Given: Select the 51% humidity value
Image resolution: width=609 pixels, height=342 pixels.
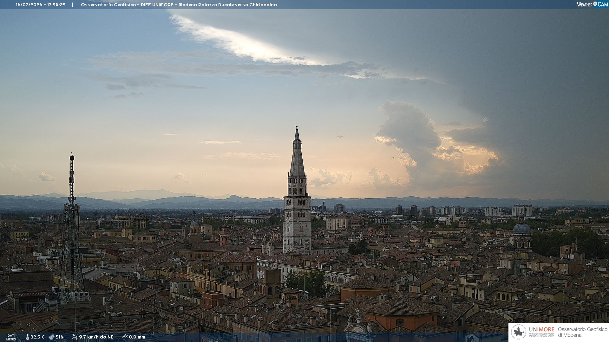Looking at the screenshot, I should click(x=60, y=337).
